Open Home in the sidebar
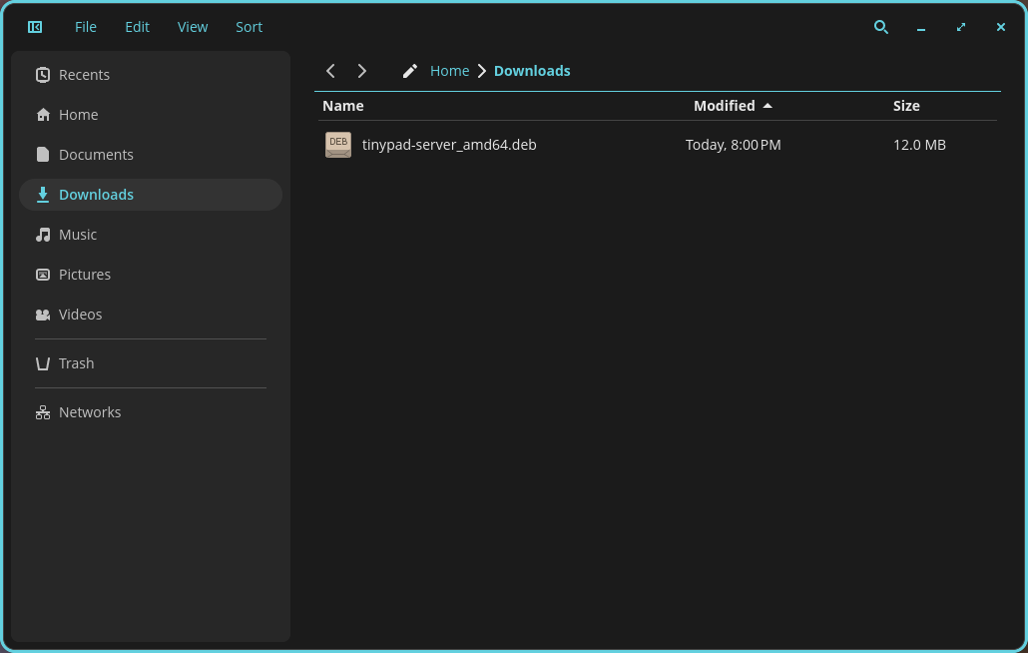Screen dimensions: 1028x653 point(151,115)
